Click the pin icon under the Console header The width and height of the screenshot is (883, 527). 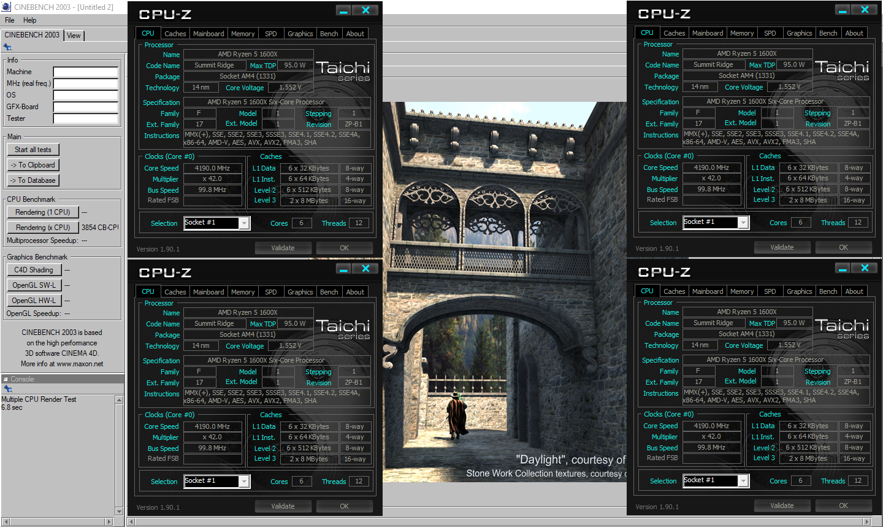coord(7,389)
